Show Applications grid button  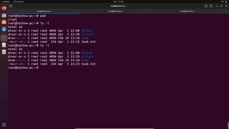tap(4, 125)
